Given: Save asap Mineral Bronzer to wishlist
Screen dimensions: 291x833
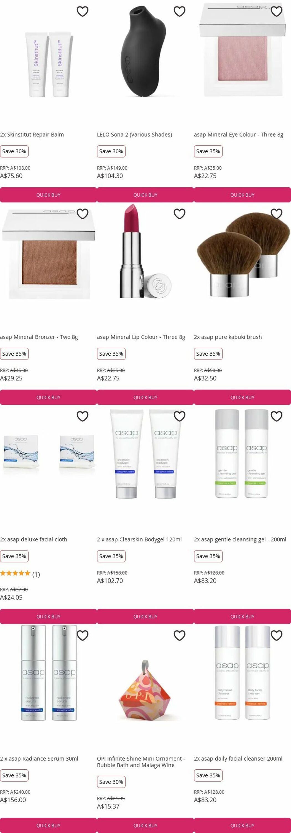Looking at the screenshot, I should 82,214.
